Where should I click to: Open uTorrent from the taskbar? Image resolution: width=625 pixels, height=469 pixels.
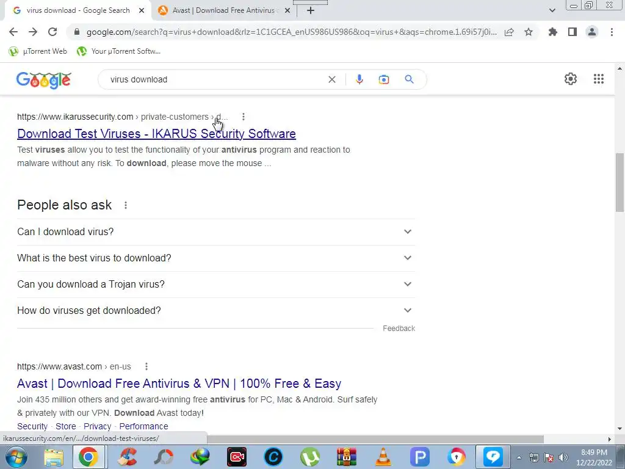tap(310, 457)
